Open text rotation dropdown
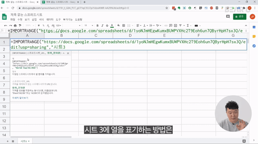 click(x=159, y=26)
